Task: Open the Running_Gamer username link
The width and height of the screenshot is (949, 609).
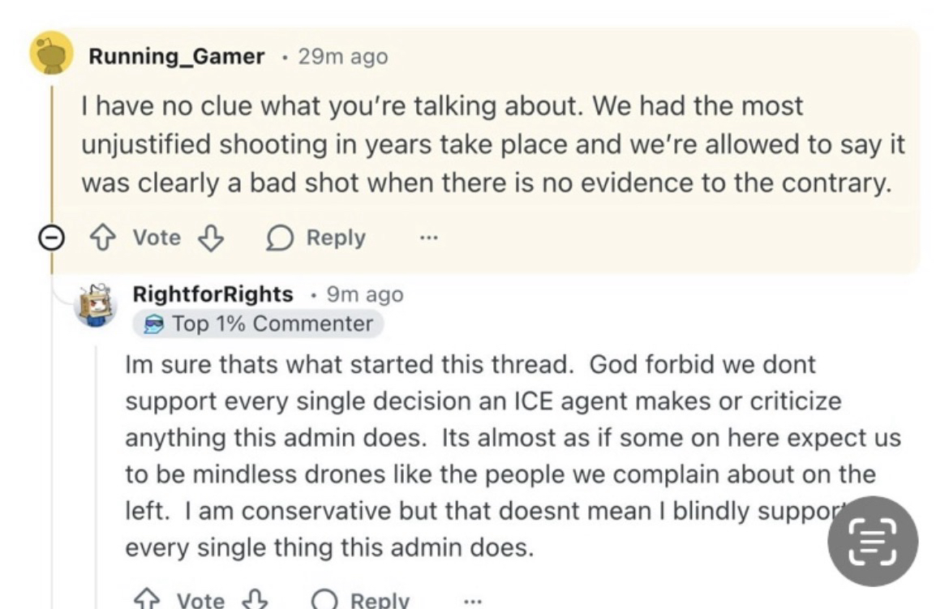Action: pos(176,57)
